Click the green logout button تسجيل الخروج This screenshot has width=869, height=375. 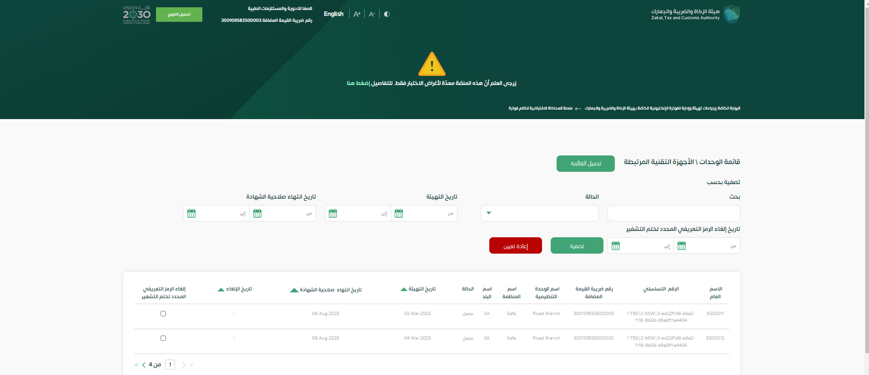pos(179,15)
